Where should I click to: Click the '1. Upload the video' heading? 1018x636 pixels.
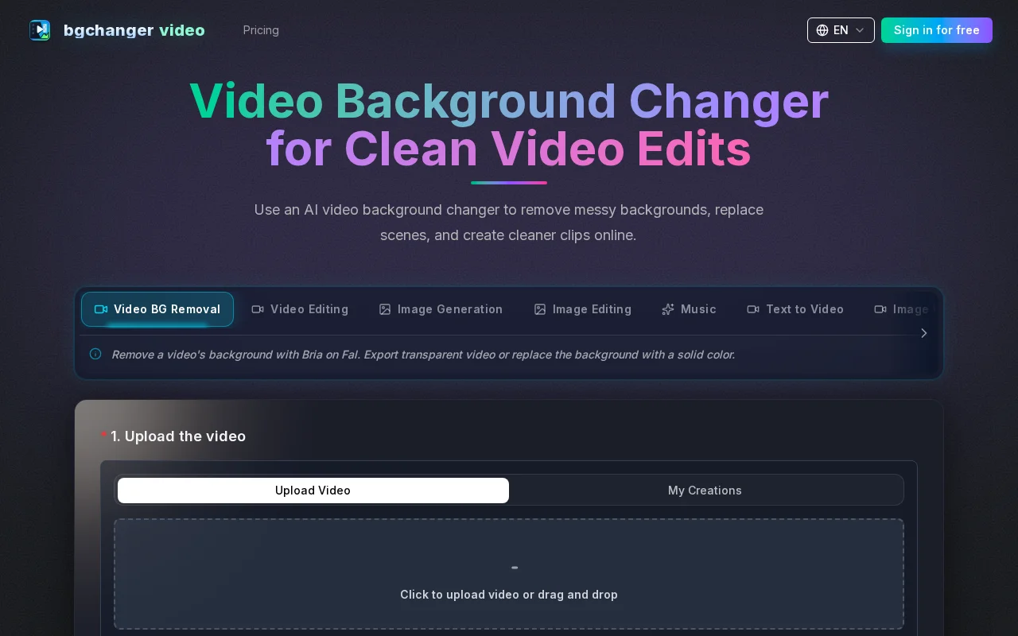click(178, 436)
